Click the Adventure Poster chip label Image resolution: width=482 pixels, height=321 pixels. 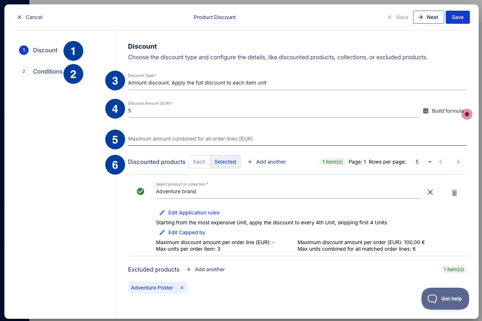click(152, 288)
